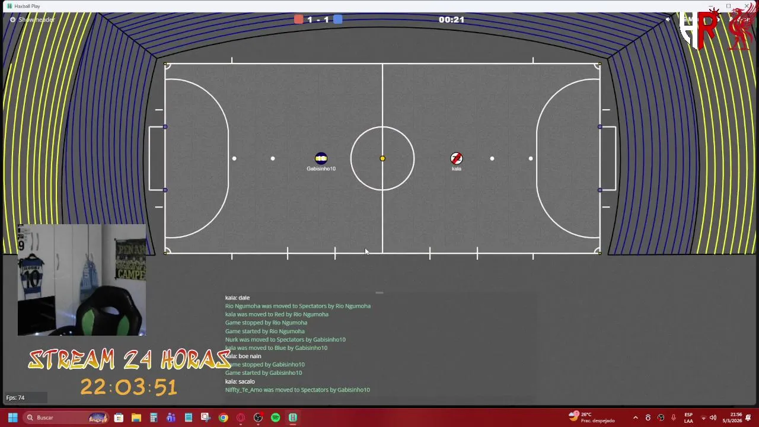Image resolution: width=759 pixels, height=427 pixels.
Task: Open Calculator from taskbar
Action: (x=154, y=418)
